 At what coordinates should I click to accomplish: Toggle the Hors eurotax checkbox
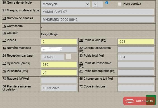pos(120,4)
